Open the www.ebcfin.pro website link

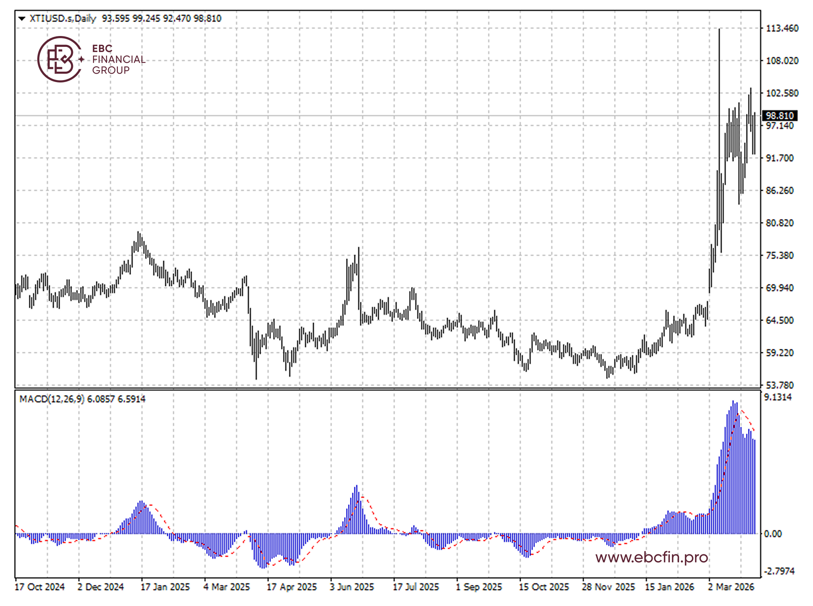click(x=651, y=557)
